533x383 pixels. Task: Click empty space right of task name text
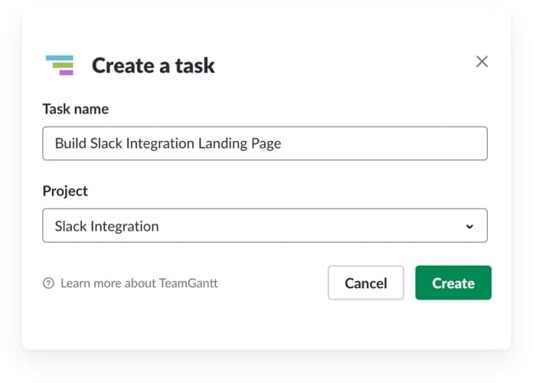click(383, 143)
